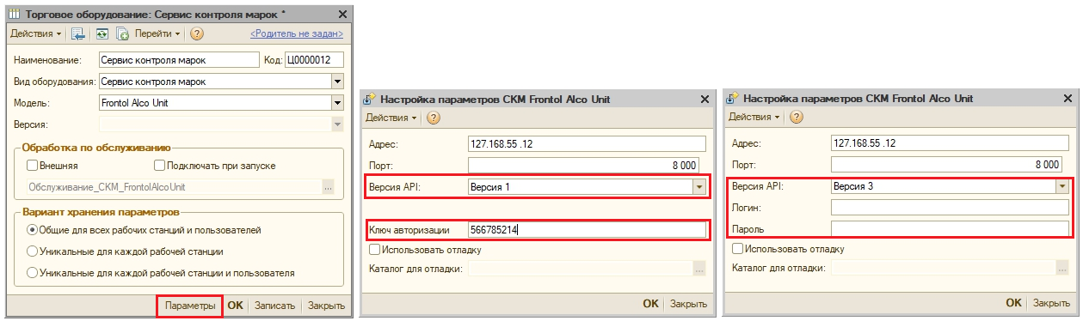The width and height of the screenshot is (1083, 321).
Task: Open the Модель dropdown showing Frontol Alco Unit
Action: [337, 103]
